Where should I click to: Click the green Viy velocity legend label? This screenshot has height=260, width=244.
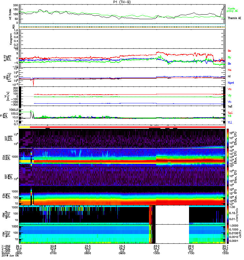click(x=230, y=96)
